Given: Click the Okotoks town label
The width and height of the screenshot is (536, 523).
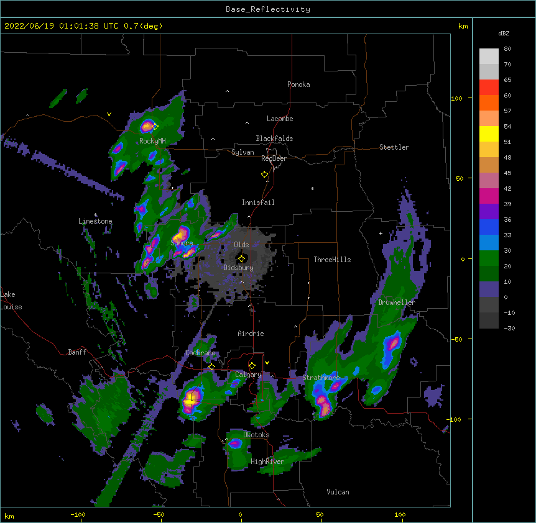Looking at the screenshot, I should pyautogui.click(x=256, y=435).
